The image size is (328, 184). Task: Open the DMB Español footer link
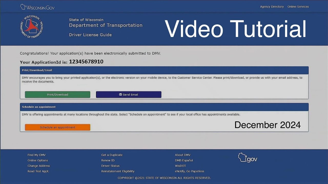click(184, 160)
